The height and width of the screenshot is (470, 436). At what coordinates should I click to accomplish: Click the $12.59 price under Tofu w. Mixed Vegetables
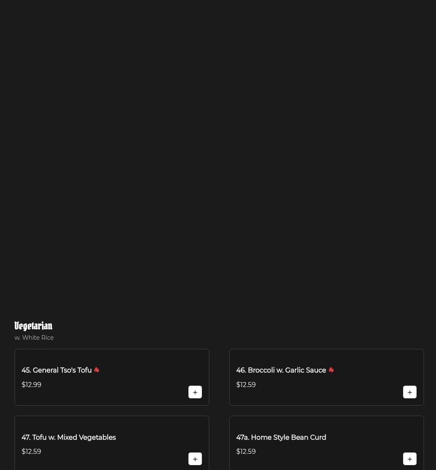[x=31, y=451]
